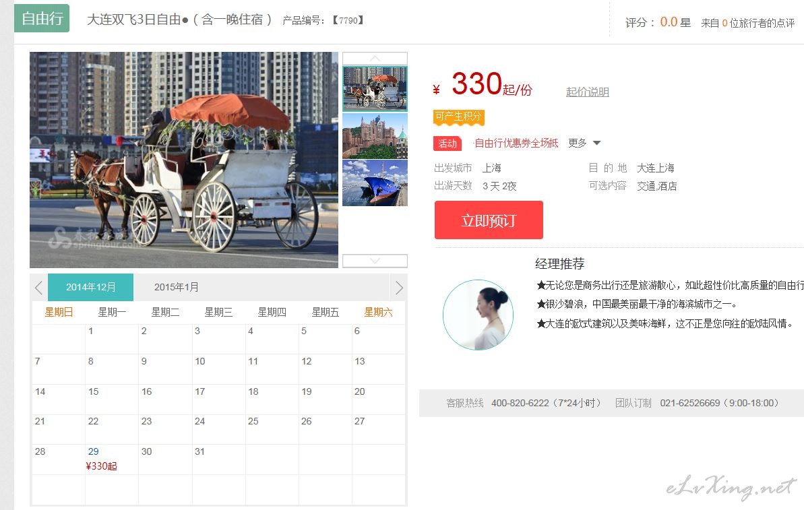Select the castle building thumbnail
This screenshot has width=804, height=510.
(375, 135)
